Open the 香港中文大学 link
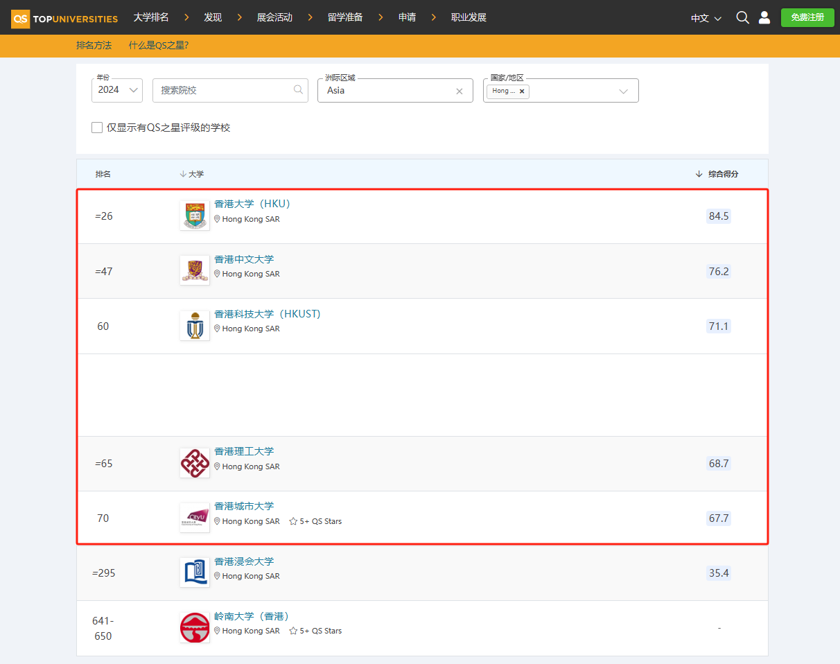The width and height of the screenshot is (840, 664). [244, 259]
